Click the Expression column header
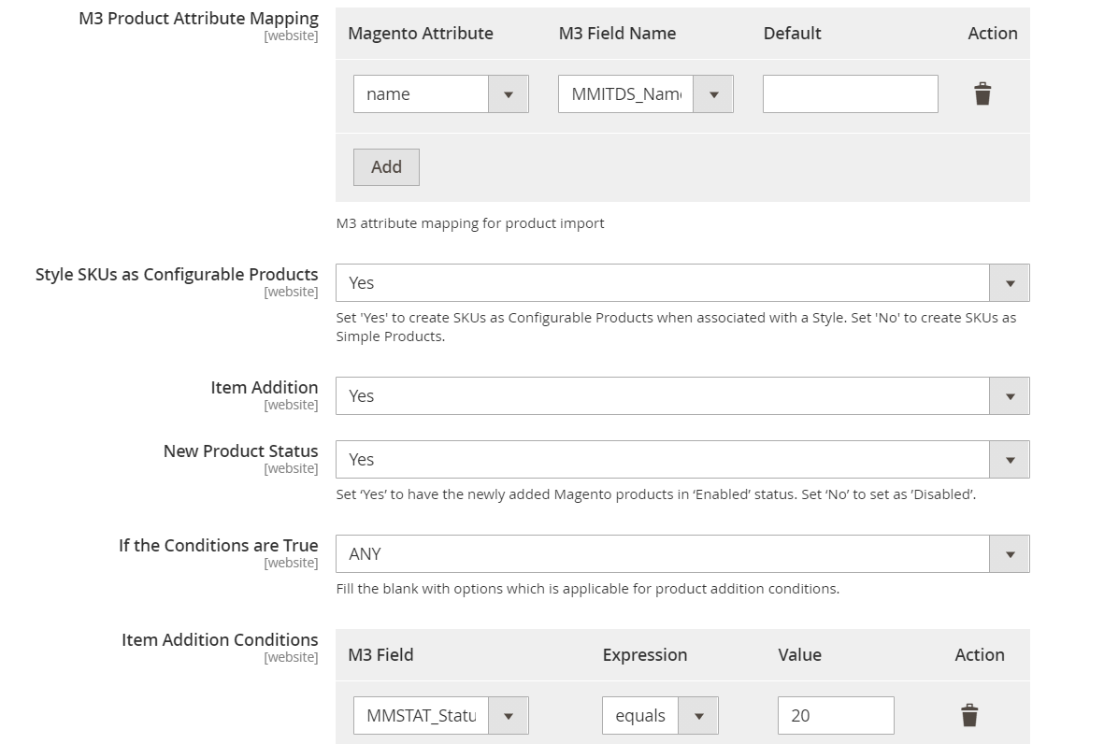Image resolution: width=1104 pixels, height=744 pixels. point(644,655)
